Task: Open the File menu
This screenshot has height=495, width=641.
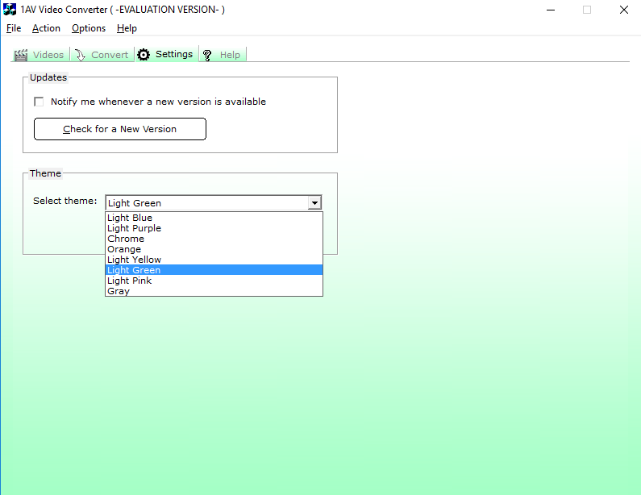Action: pyautogui.click(x=14, y=28)
